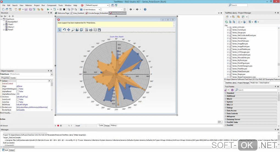The height and width of the screenshot is (152, 280).
Task: Click the Refresh icon in Project Manager
Action: 226,22
